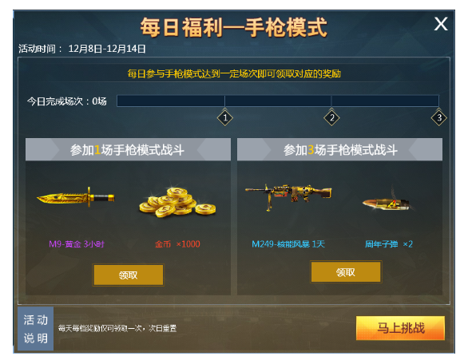The height and width of the screenshot is (356, 468).
Task: Claim the 1-match reward with 领取
Action: (x=129, y=275)
